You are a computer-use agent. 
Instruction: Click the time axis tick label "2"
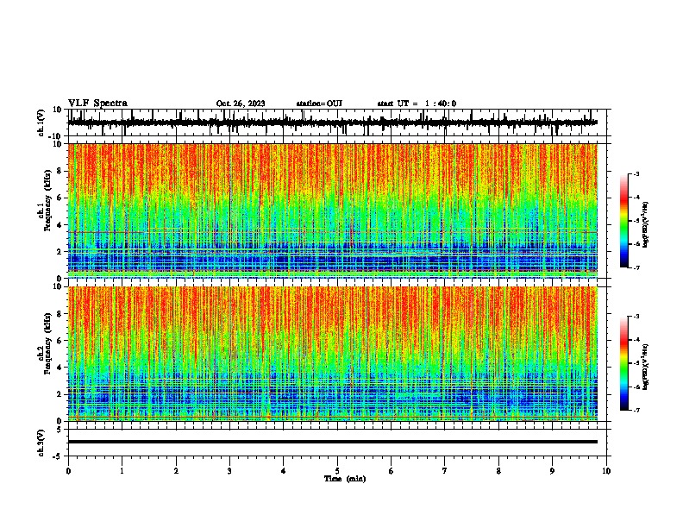(x=176, y=471)
